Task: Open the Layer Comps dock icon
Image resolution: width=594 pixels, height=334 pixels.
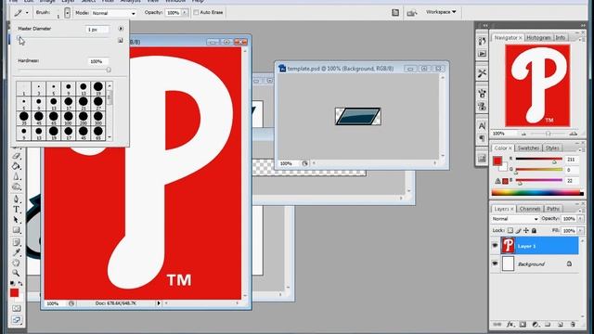Action: (482, 159)
